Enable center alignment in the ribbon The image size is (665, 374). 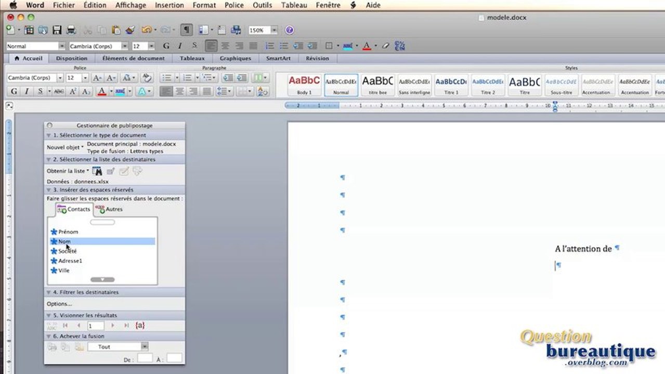point(180,91)
